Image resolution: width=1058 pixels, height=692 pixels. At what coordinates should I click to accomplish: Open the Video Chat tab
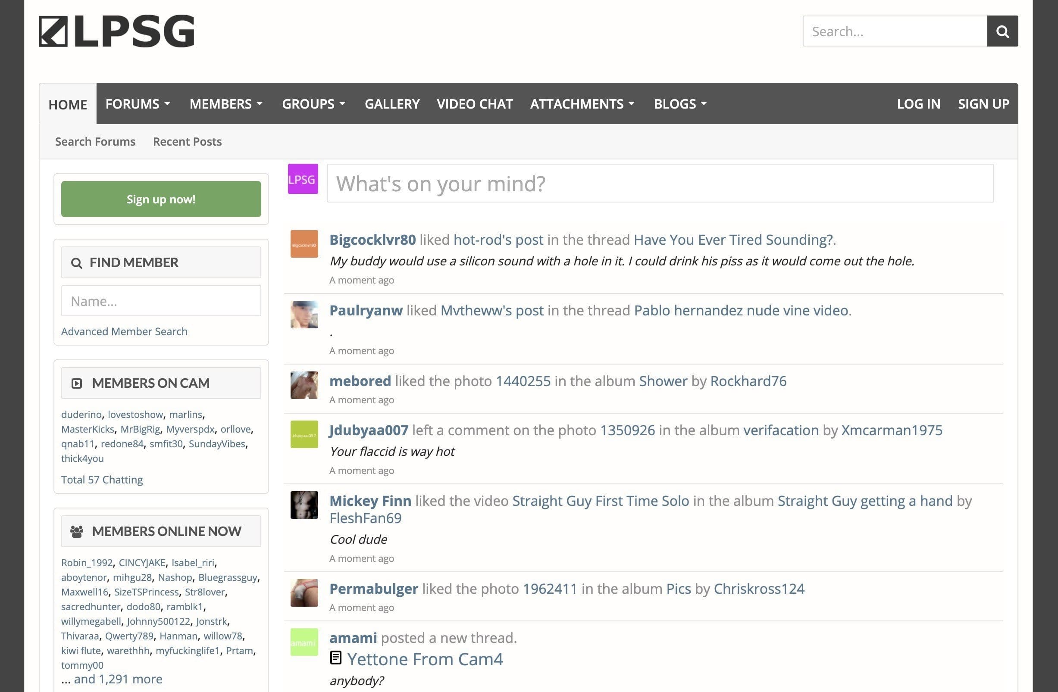(x=474, y=104)
